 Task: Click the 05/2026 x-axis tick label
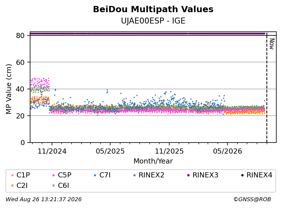[227, 151]
